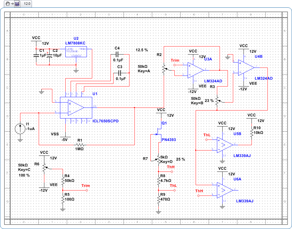Click the -5V supply value text
Image resolution: width=292 pixels, height=229 pixels.
(64, 140)
